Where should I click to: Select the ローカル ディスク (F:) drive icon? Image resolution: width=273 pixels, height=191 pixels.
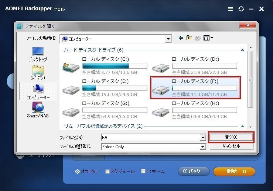tap(161, 90)
